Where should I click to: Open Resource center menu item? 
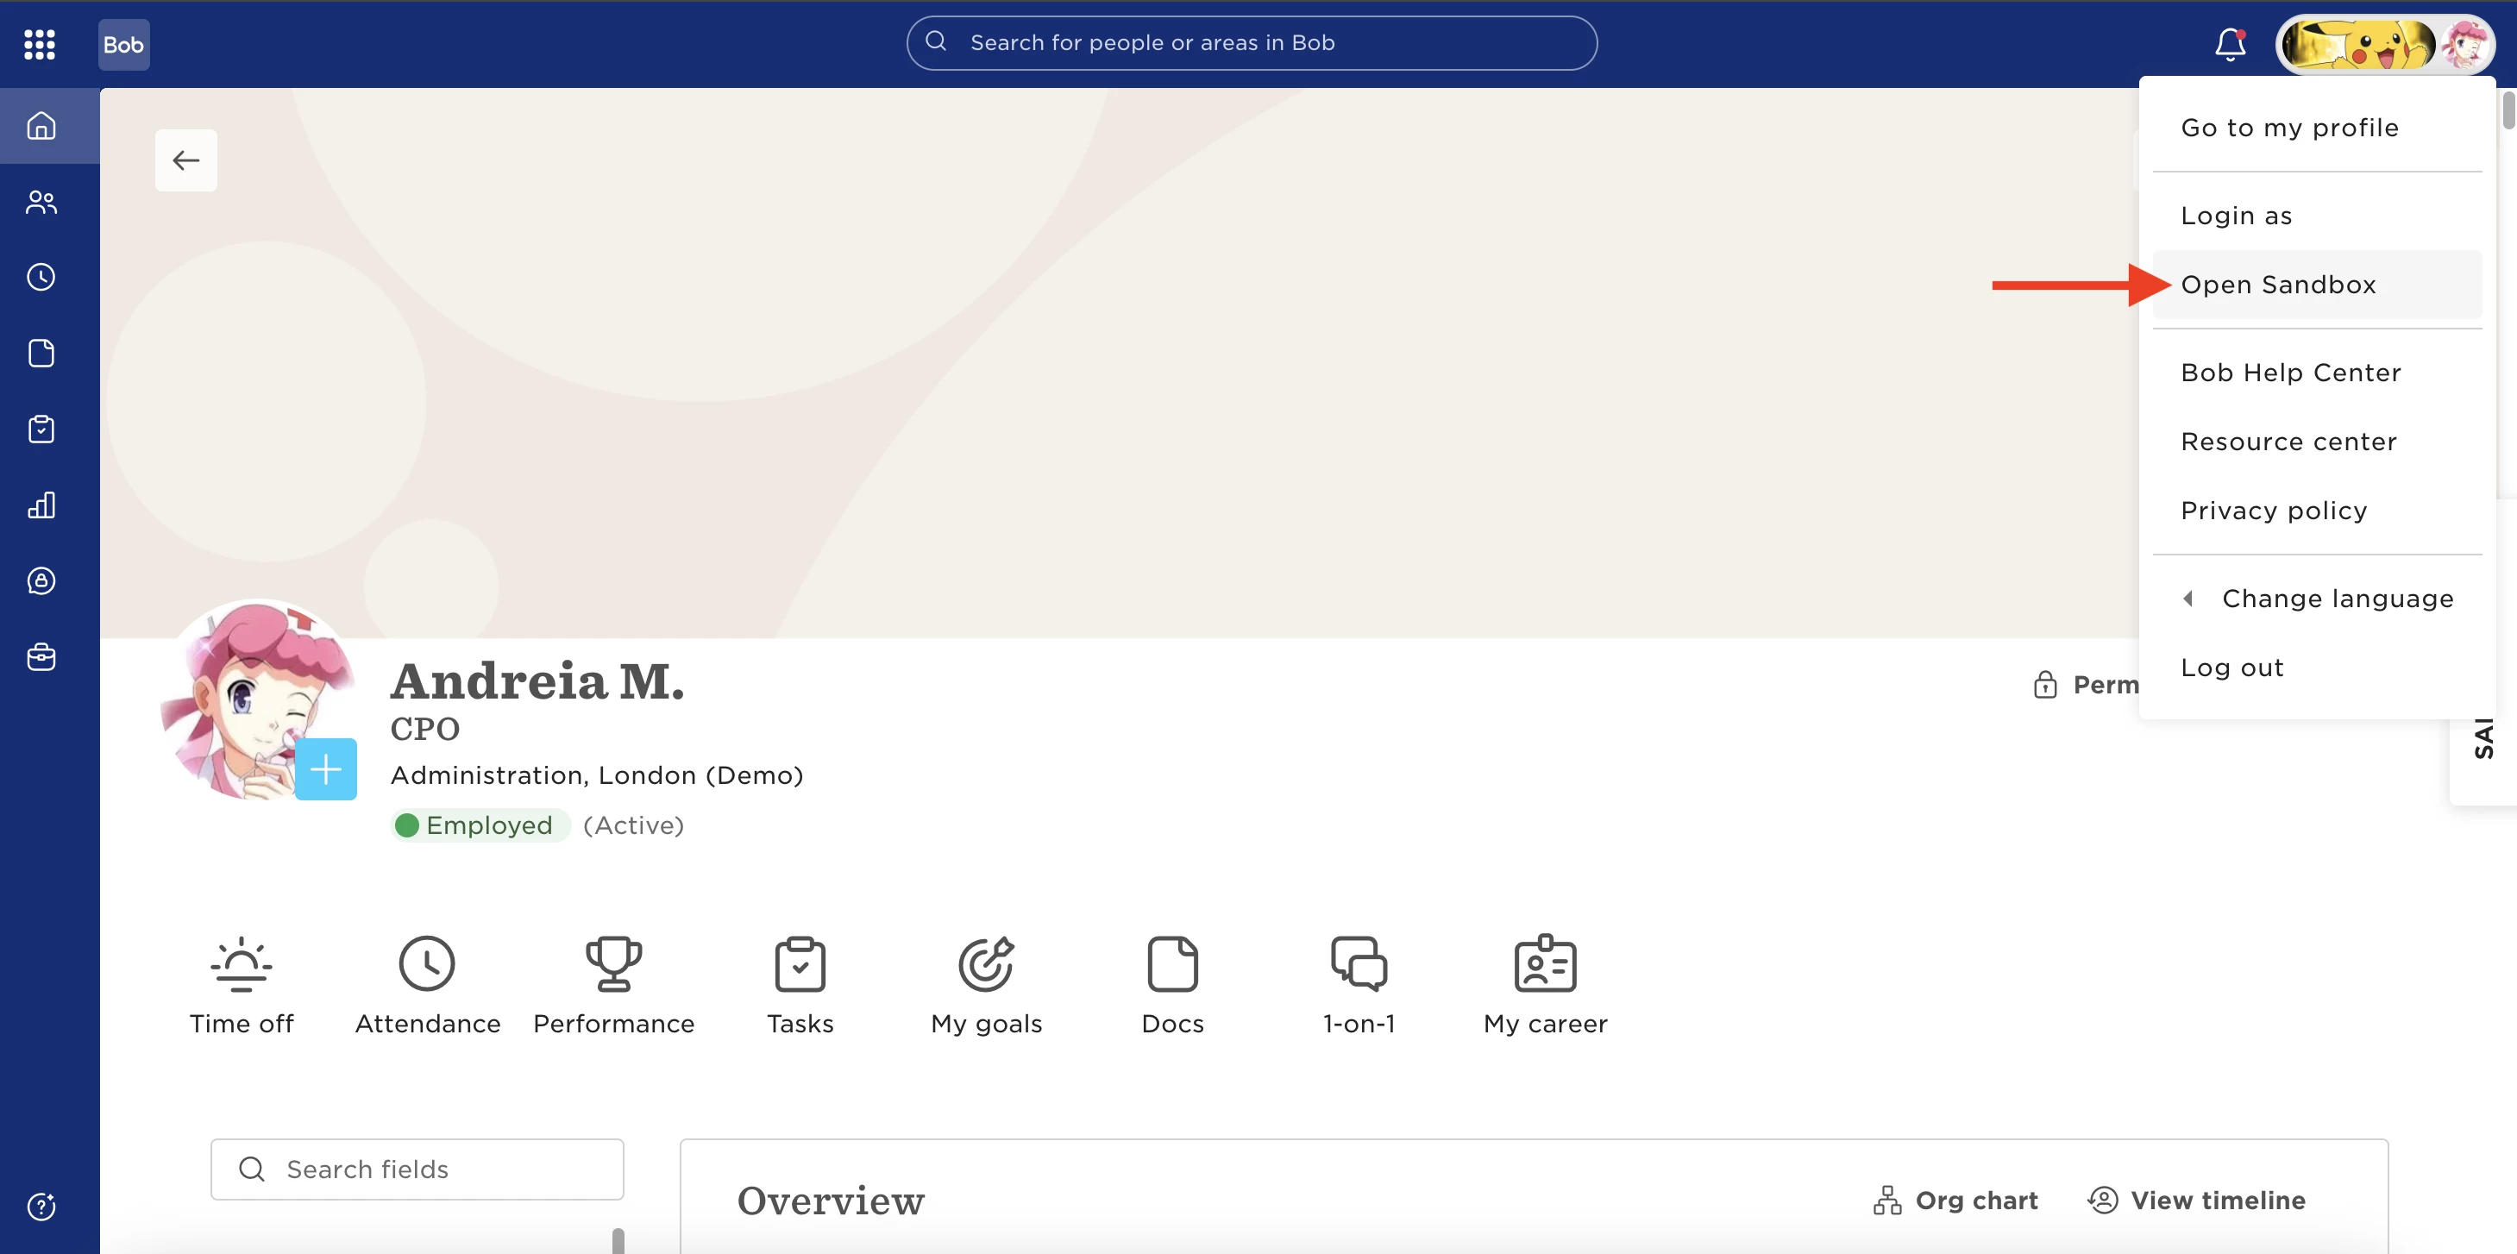(2317, 442)
